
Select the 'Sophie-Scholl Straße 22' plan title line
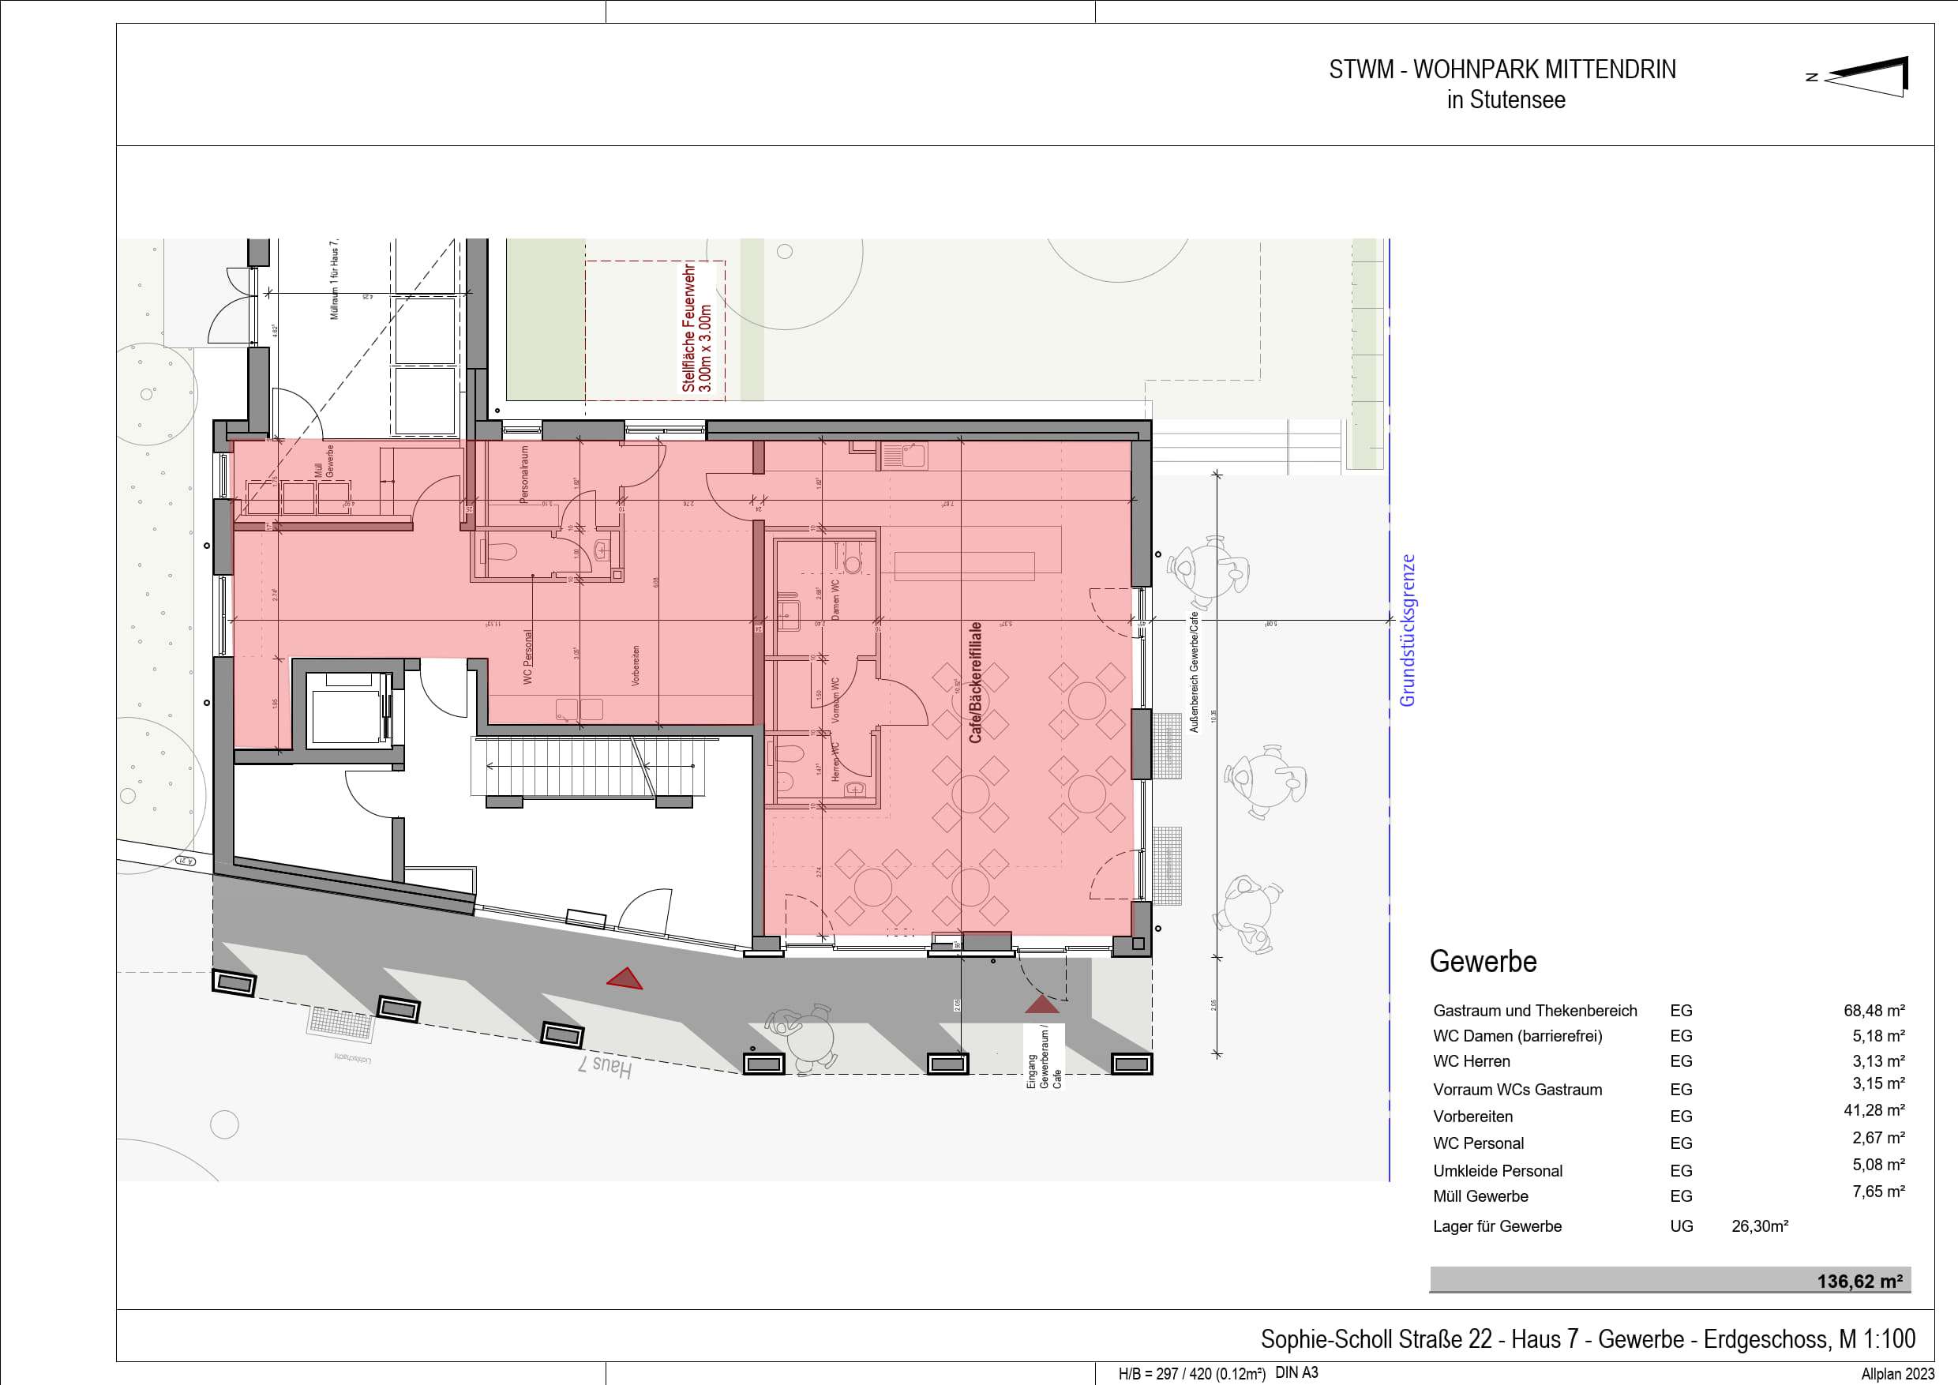pos(1588,1340)
